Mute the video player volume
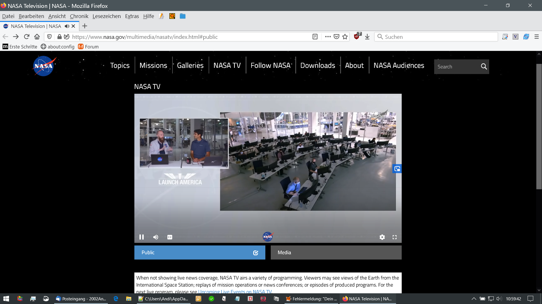The width and height of the screenshot is (542, 304). click(156, 237)
